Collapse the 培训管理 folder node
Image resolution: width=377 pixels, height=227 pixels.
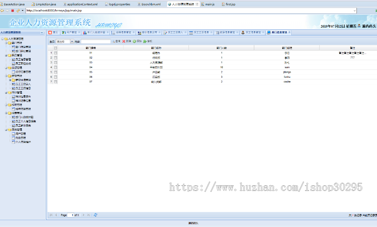point(6,92)
